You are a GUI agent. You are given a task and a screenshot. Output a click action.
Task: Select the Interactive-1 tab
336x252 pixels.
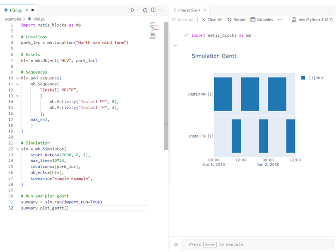pyautogui.click(x=189, y=10)
